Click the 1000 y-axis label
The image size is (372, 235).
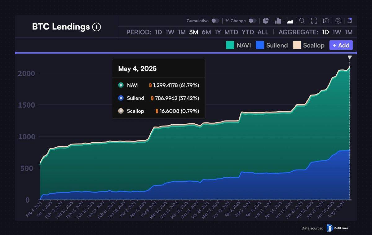click(26, 137)
